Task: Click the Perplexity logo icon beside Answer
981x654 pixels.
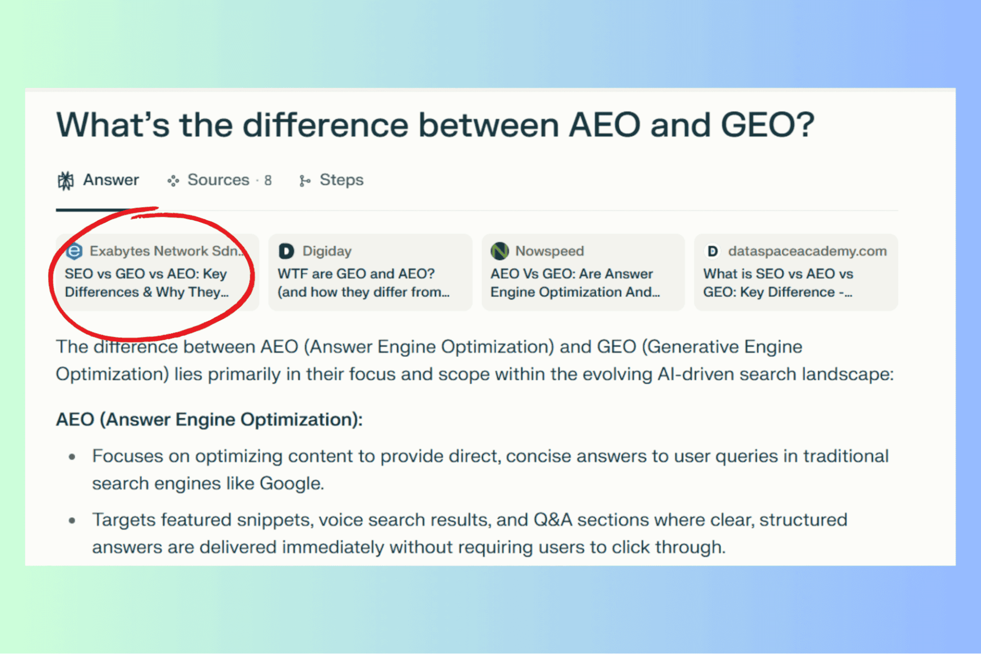Action: (65, 180)
